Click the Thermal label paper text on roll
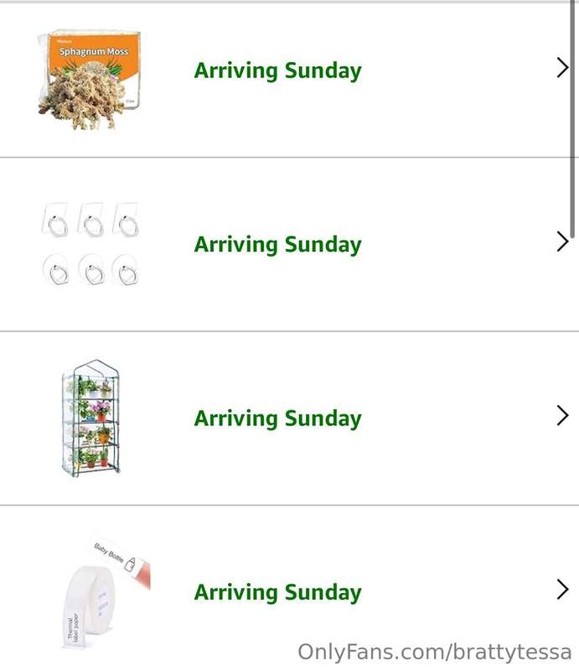Image resolution: width=579 pixels, height=671 pixels. [73, 627]
